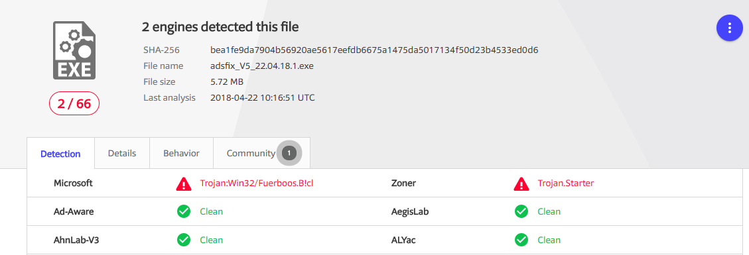Image resolution: width=749 pixels, height=255 pixels.
Task: Select the Detection tab
Action: [x=60, y=154]
